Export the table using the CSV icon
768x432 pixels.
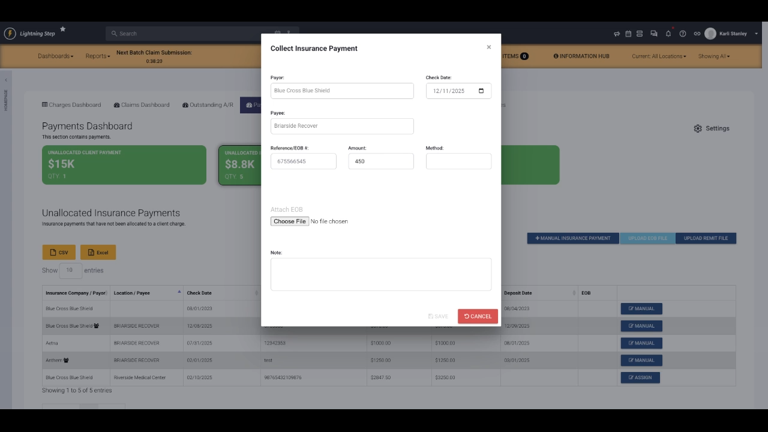coord(58,252)
